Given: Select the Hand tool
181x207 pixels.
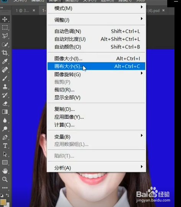Looking at the screenshot, I should 5,171.
